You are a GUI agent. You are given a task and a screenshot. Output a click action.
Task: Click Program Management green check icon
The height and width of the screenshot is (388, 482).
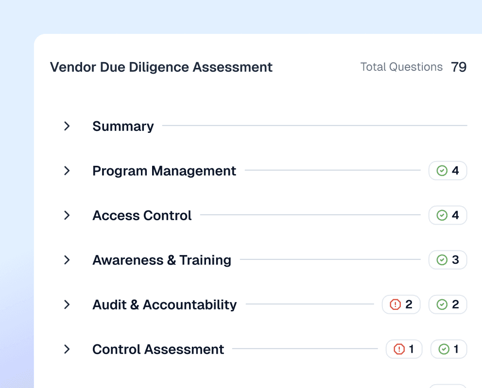[442, 171]
